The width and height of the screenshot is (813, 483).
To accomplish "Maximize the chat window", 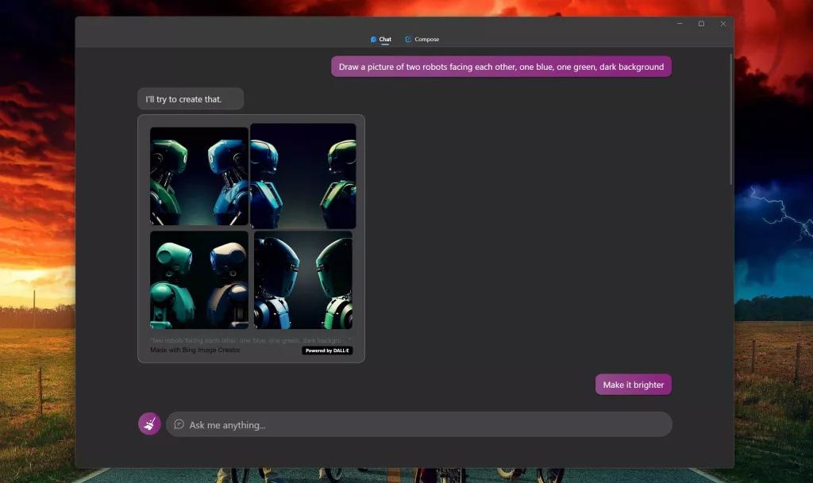I will coord(702,24).
